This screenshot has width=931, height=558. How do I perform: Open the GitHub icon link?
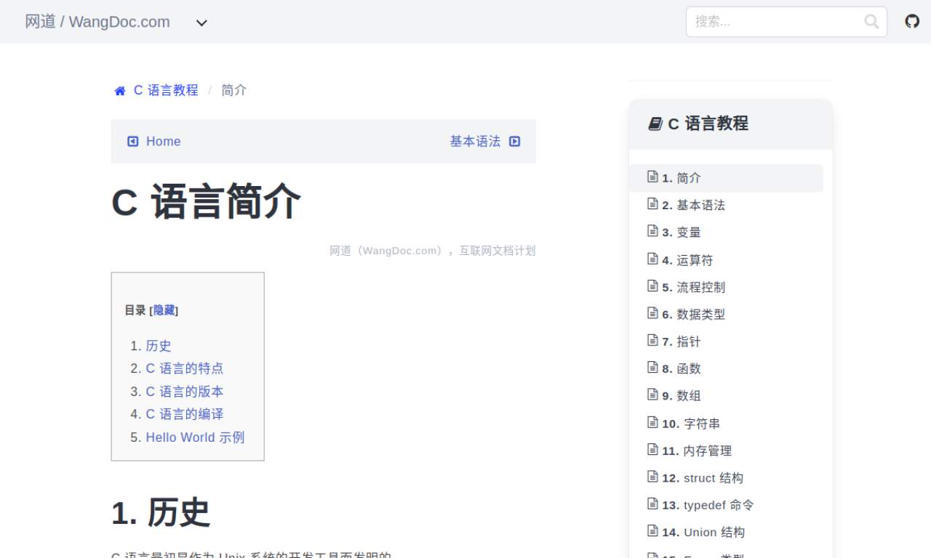(x=912, y=21)
